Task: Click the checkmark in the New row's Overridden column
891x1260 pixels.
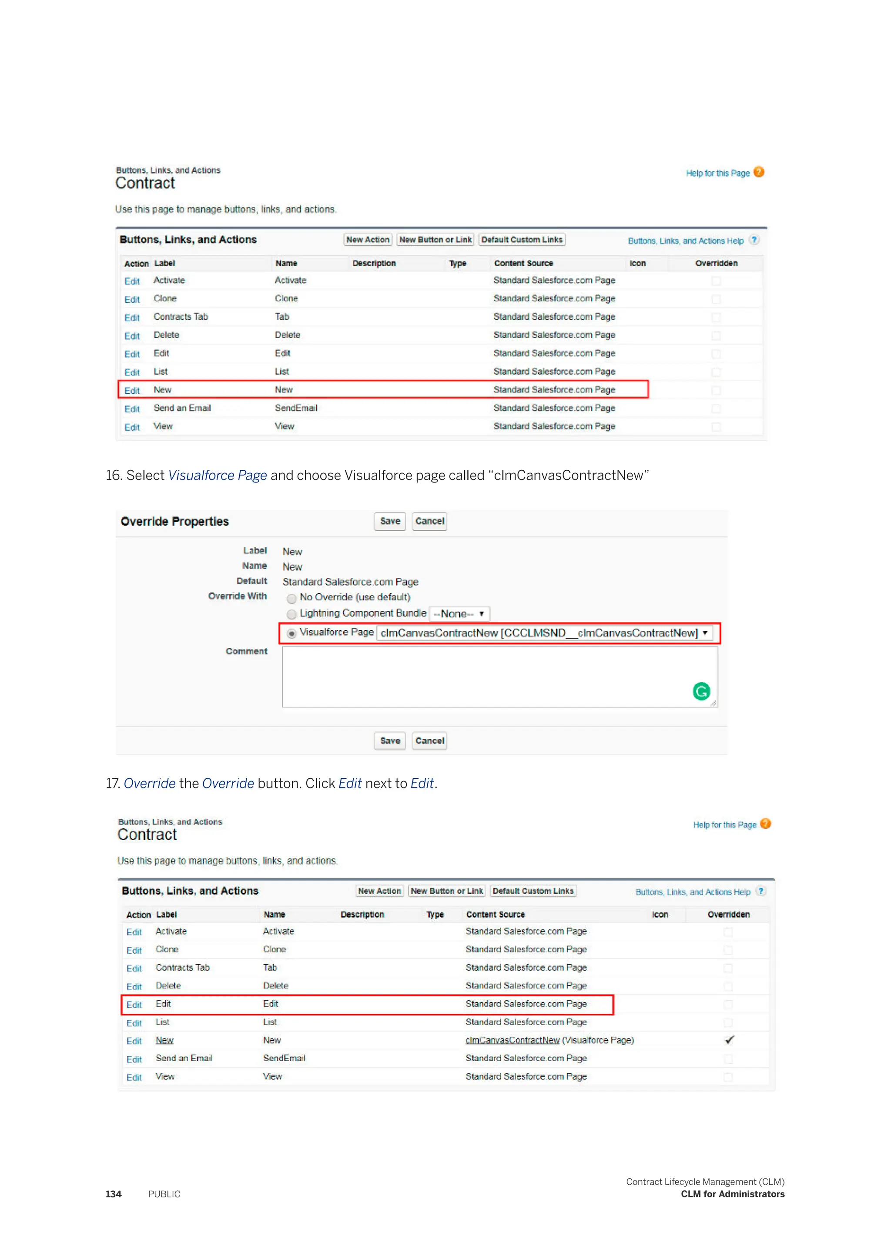Action: (x=729, y=1039)
